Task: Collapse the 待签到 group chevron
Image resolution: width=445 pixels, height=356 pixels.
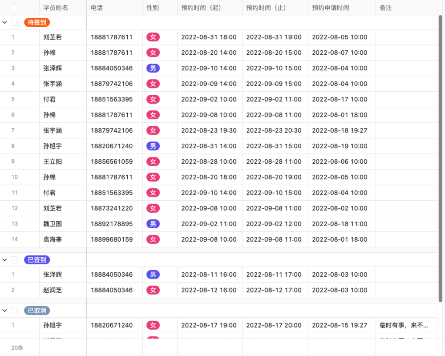Action: [4, 22]
